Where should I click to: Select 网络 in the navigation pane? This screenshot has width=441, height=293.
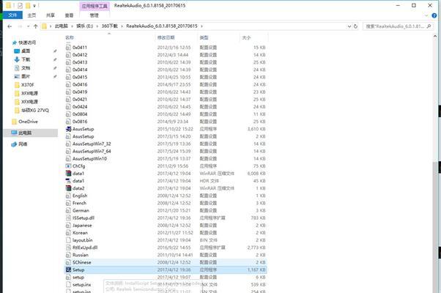click(23, 144)
